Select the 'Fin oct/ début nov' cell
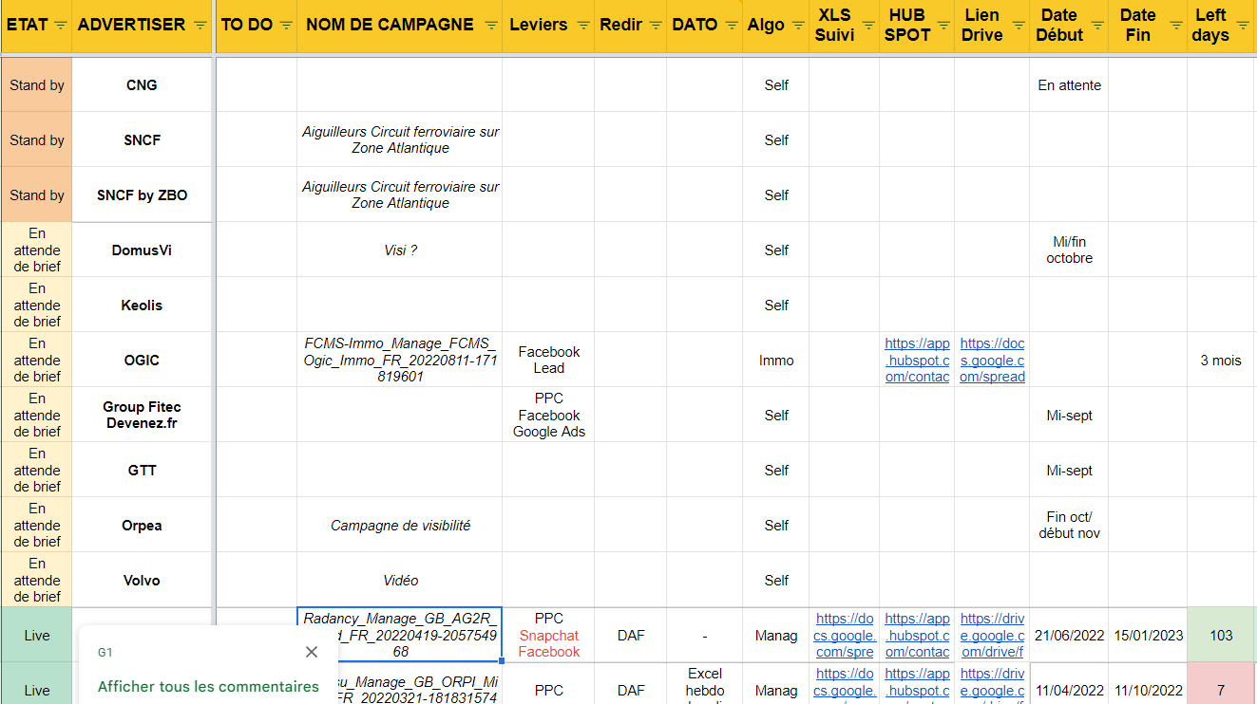Viewport: 1257px width, 704px height. (x=1069, y=525)
